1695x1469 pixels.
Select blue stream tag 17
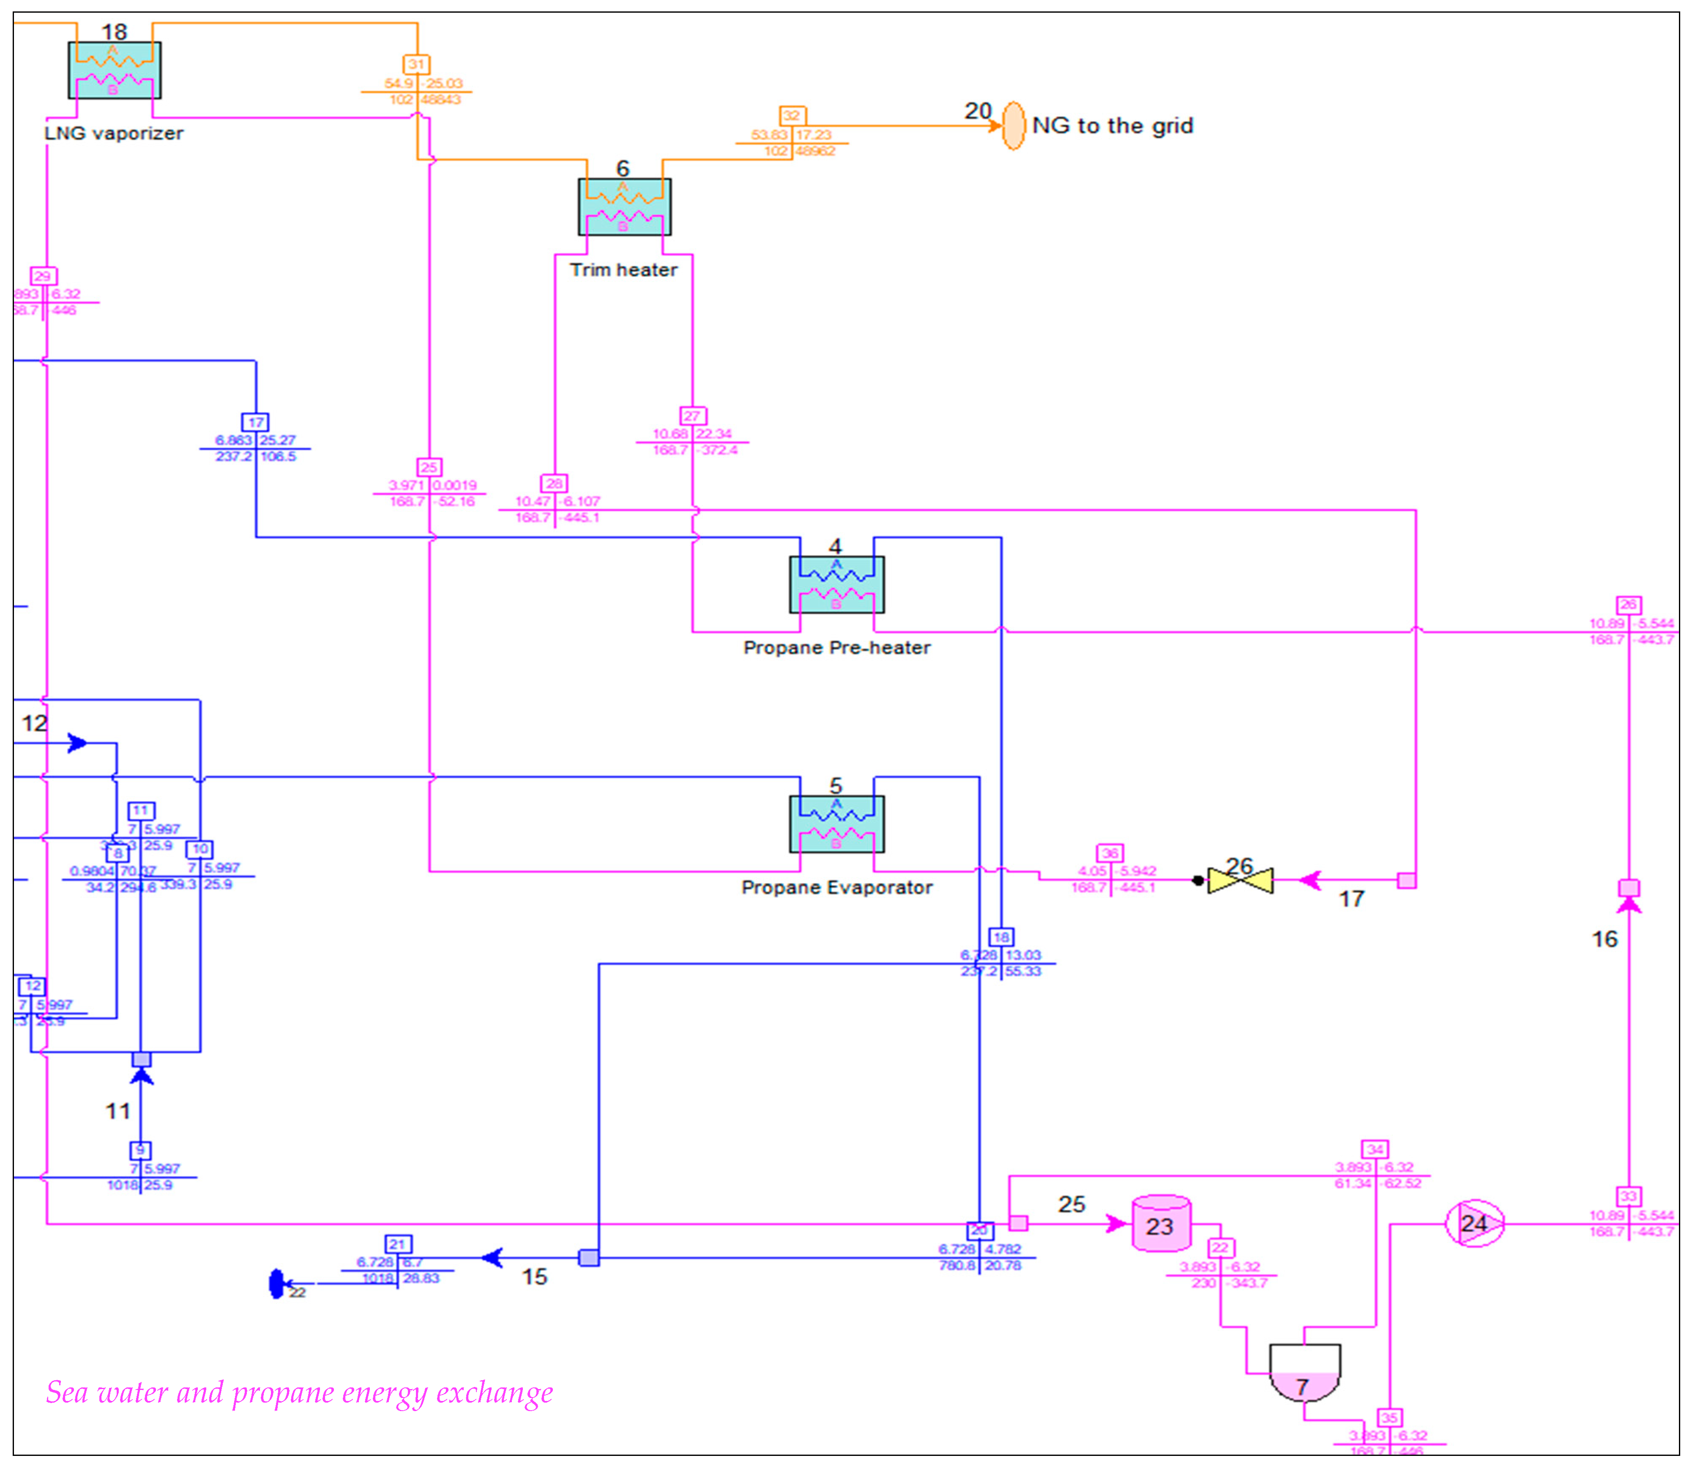click(x=256, y=422)
